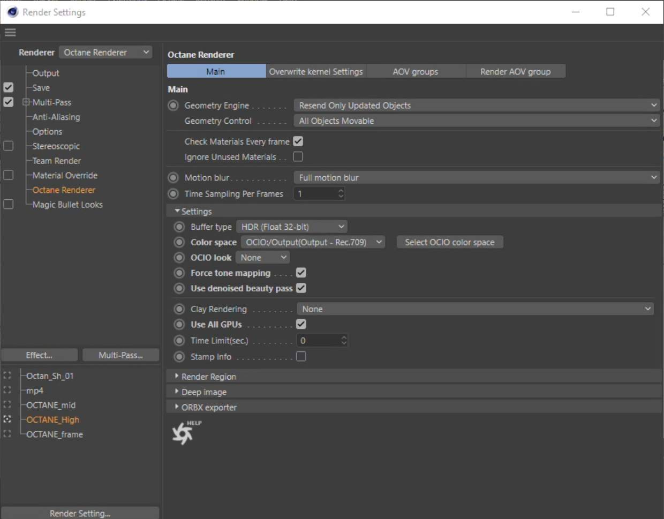Open the Geometry Control dropdown
Image resolution: width=664 pixels, height=519 pixels.
(x=477, y=121)
